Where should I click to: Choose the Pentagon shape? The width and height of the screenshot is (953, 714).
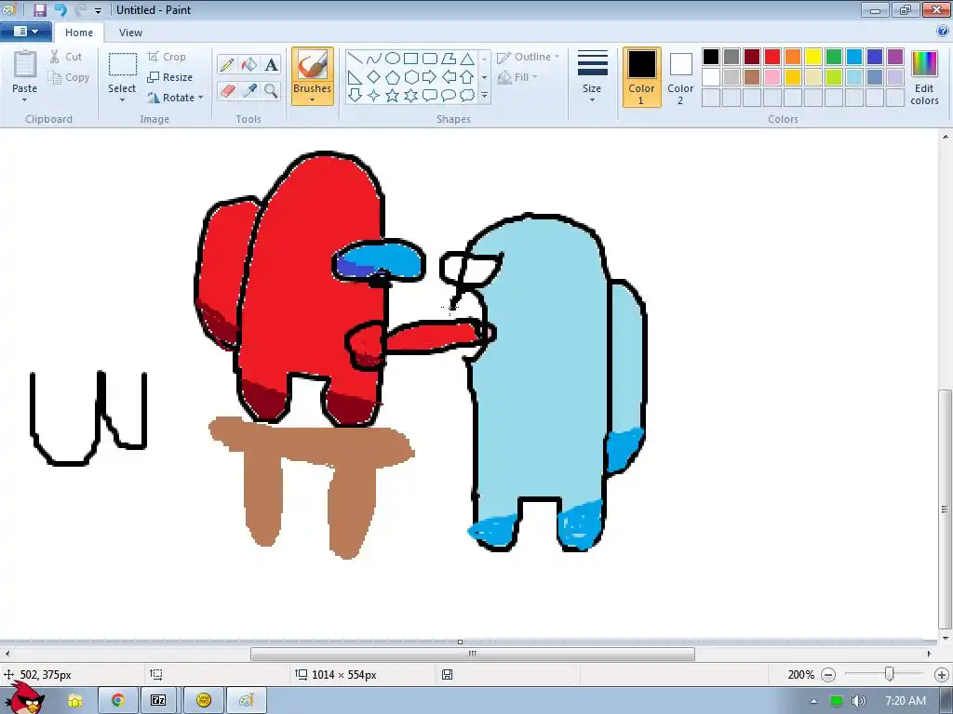click(x=393, y=77)
